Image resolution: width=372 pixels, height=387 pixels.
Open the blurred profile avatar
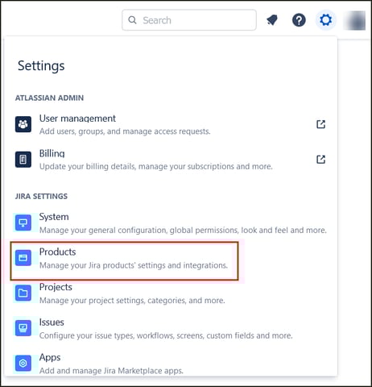click(x=354, y=20)
